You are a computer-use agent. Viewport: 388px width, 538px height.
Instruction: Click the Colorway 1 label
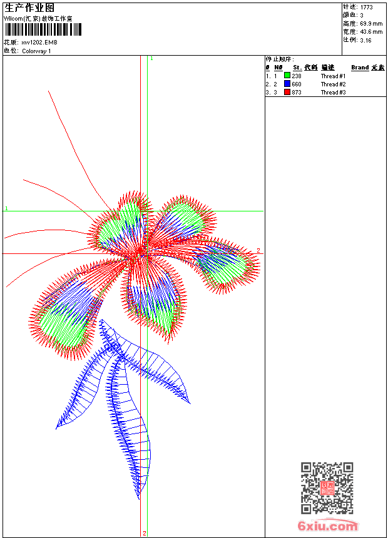(x=36, y=51)
